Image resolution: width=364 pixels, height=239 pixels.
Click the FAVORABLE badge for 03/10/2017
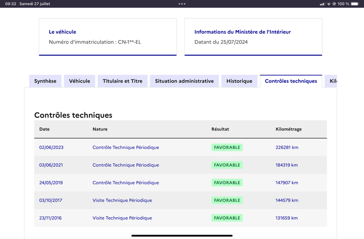tap(227, 200)
